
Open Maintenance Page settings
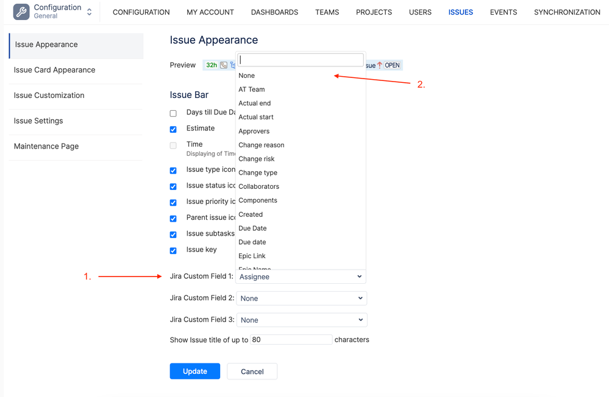[x=76, y=146]
